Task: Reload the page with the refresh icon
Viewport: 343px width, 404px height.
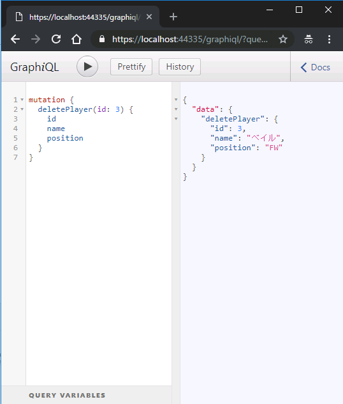Action: 56,39
